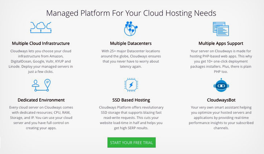This screenshot has width=264, height=154.
Task: Select the "CloudwaysBot" heading
Action: tap(221, 100)
